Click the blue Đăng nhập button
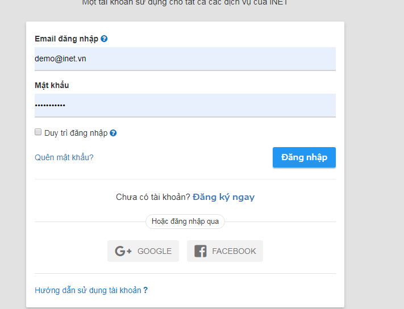The height and width of the screenshot is (309, 404). click(x=305, y=157)
